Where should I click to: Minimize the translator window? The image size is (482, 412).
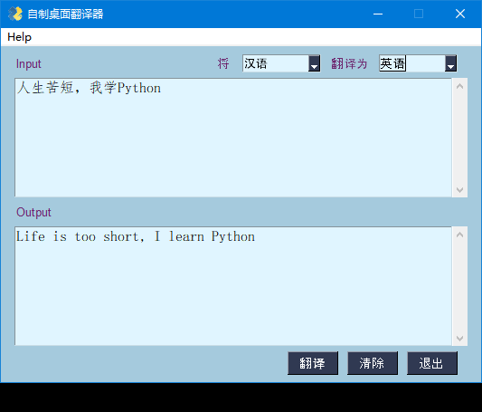point(378,14)
